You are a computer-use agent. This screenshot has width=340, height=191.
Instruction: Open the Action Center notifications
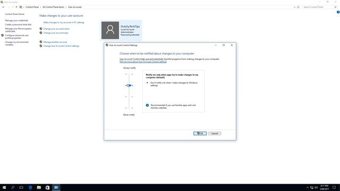coord(334,187)
